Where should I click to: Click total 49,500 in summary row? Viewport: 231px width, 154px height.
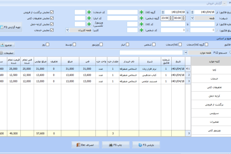pos(13,133)
